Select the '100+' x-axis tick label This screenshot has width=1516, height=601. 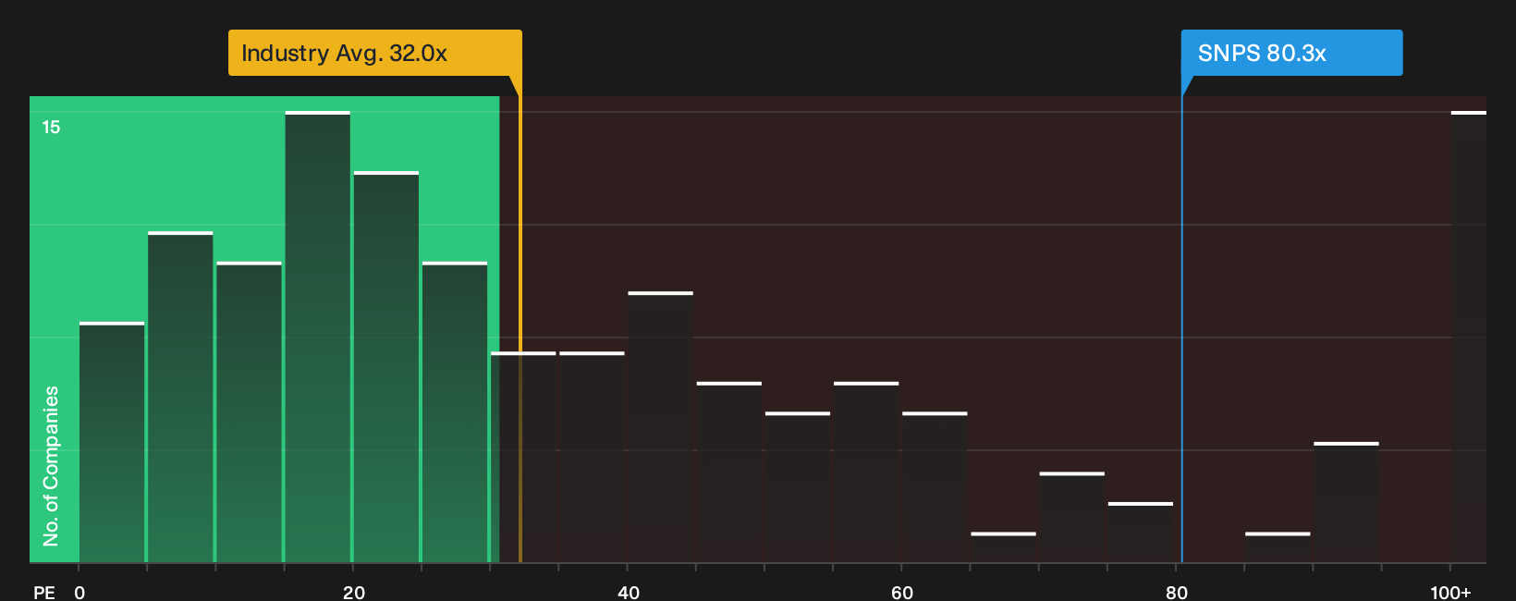coord(1450,593)
